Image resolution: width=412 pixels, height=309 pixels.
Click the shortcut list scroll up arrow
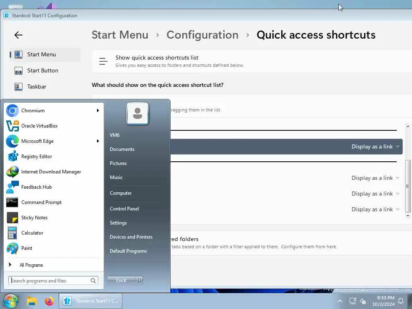pos(408,126)
